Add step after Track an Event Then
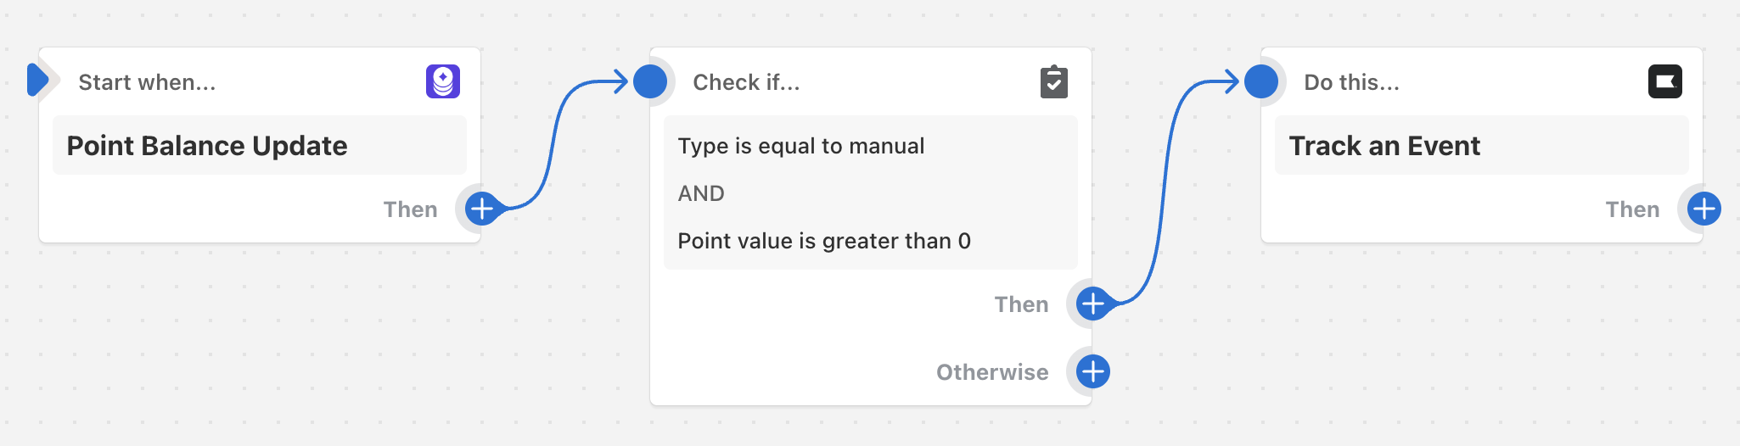The width and height of the screenshot is (1740, 446). [1704, 209]
